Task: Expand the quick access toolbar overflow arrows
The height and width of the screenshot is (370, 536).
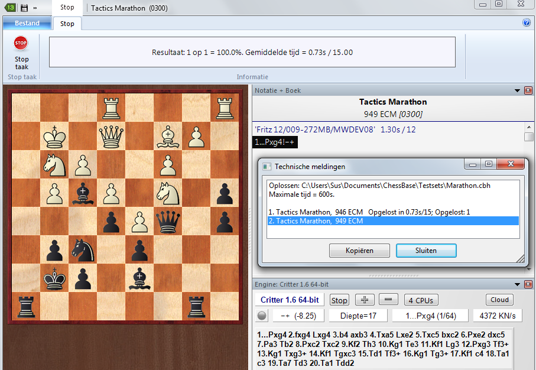Action: tap(35, 8)
